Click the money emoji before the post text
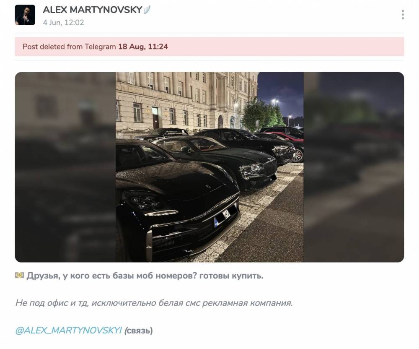This screenshot has width=419, height=349. tap(19, 275)
